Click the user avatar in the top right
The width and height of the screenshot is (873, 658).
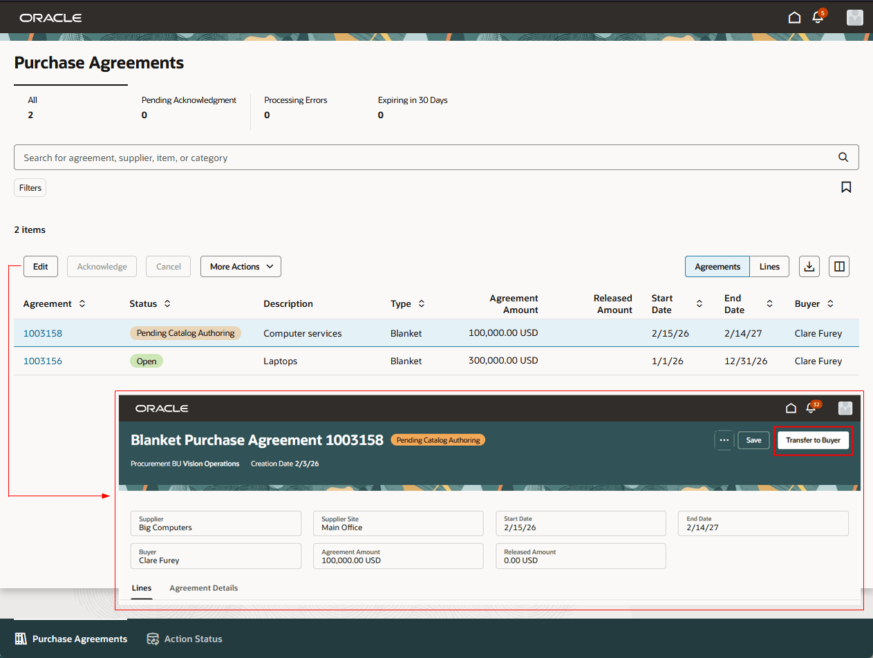coord(855,17)
